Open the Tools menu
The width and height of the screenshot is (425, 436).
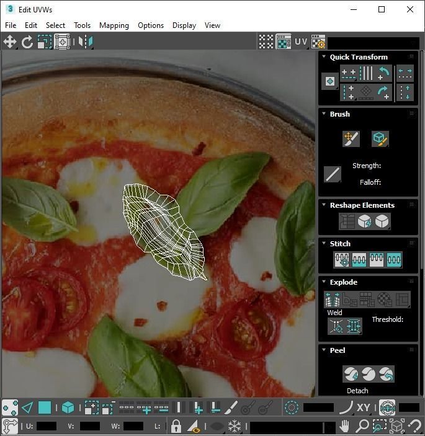coord(82,25)
